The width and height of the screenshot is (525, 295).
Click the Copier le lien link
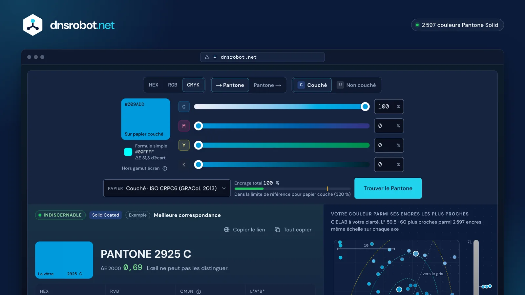[244, 230]
